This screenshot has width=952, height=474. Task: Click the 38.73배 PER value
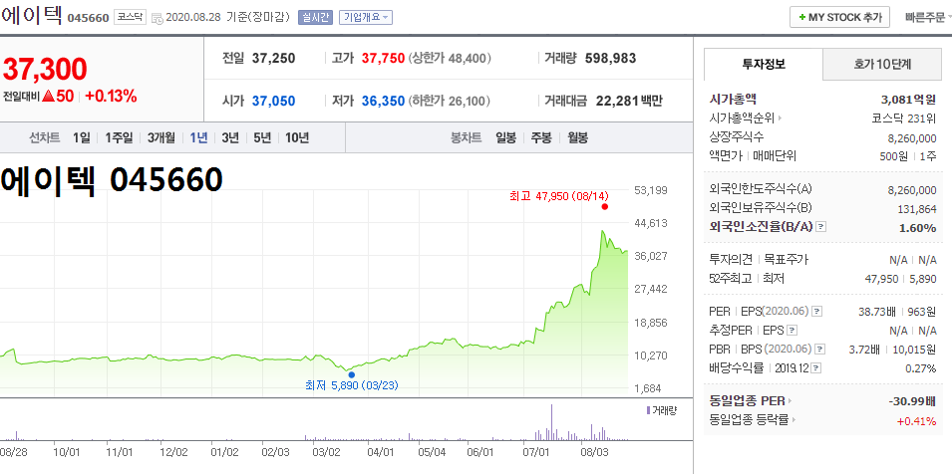coord(878,312)
